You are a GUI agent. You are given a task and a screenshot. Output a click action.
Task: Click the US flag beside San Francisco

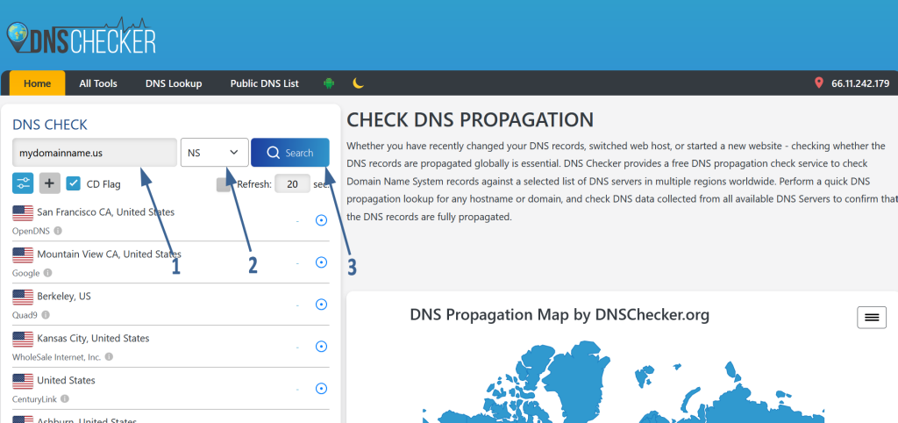pyautogui.click(x=23, y=213)
